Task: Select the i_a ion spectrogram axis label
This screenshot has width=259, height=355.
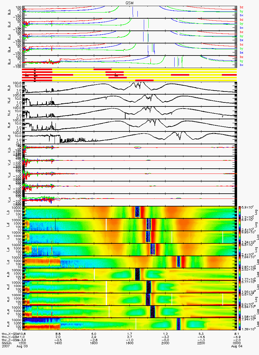Action: click(x=9, y=262)
